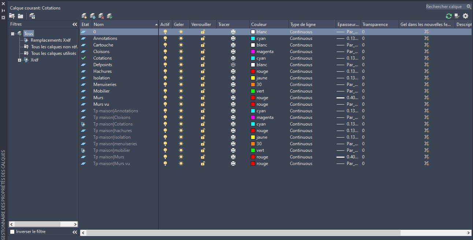The height and width of the screenshot is (240, 473).
Task: Click the Rechercher calque search field
Action: (445, 7)
